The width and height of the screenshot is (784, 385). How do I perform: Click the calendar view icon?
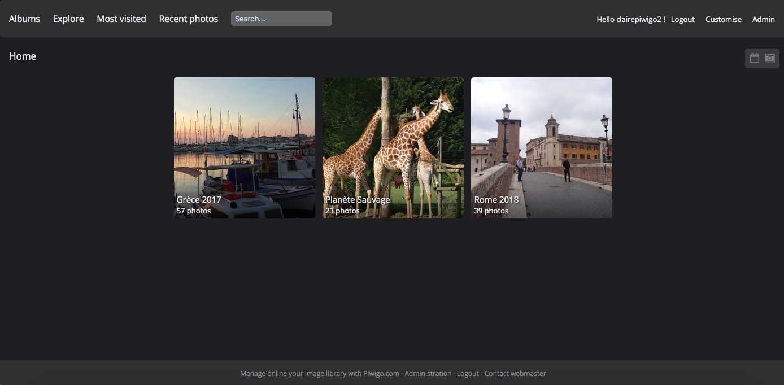tap(754, 58)
